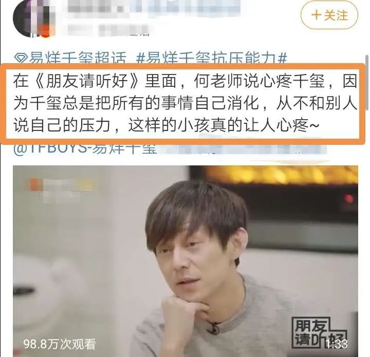Click the vertical scrollbar on right edge
Viewport: 370px width, 357px height.
pos(367,83)
